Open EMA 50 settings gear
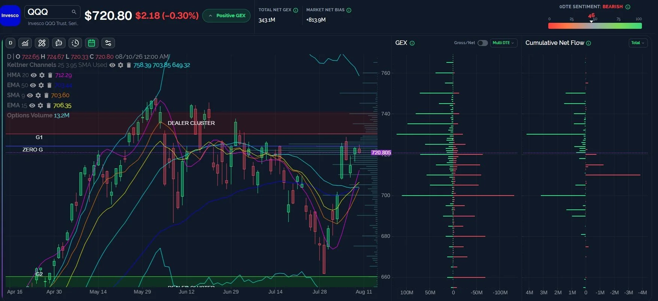The image size is (658, 301). coord(41,85)
